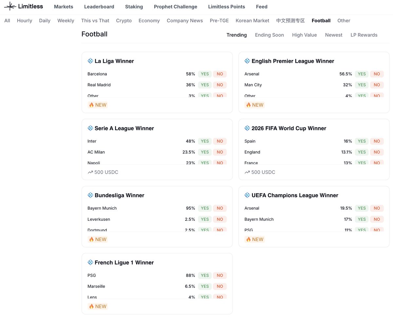Buy NO on Man City in Premier League

(377, 85)
